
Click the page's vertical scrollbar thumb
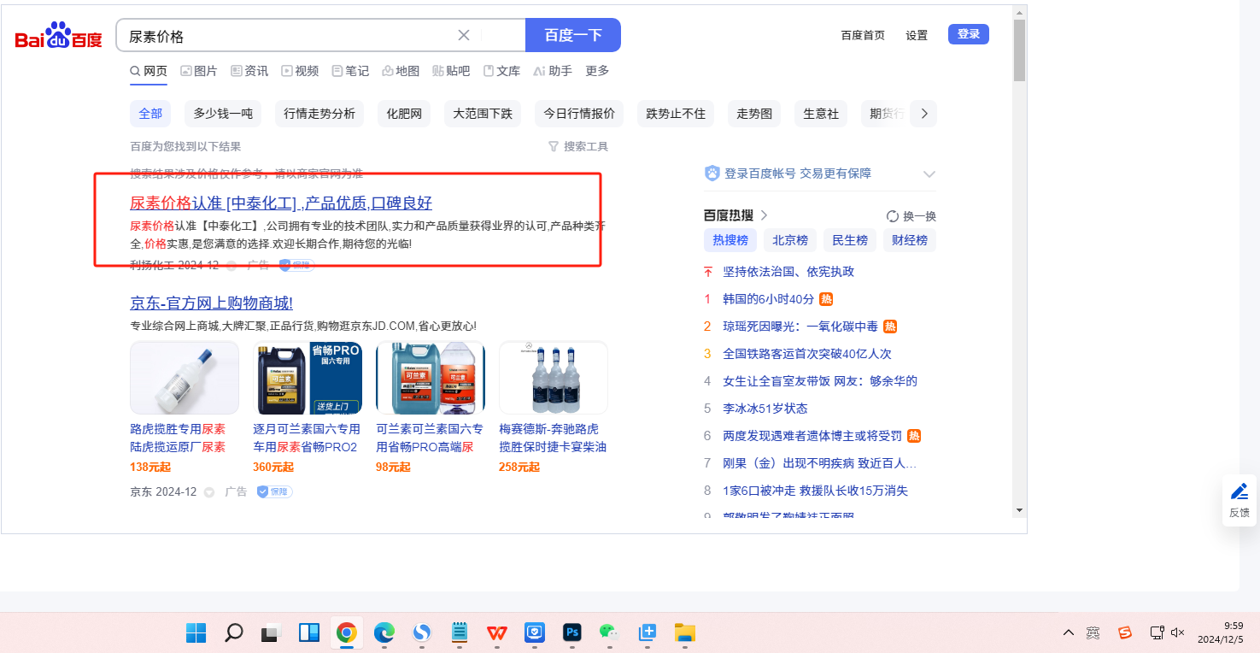(x=1018, y=50)
